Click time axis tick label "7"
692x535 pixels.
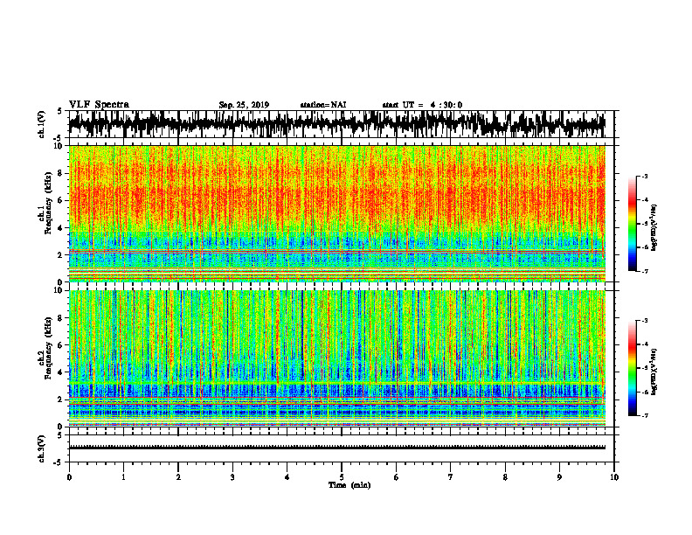(451, 477)
